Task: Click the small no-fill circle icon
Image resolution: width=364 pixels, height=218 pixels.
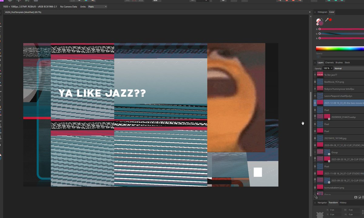Action: pyautogui.click(x=317, y=25)
